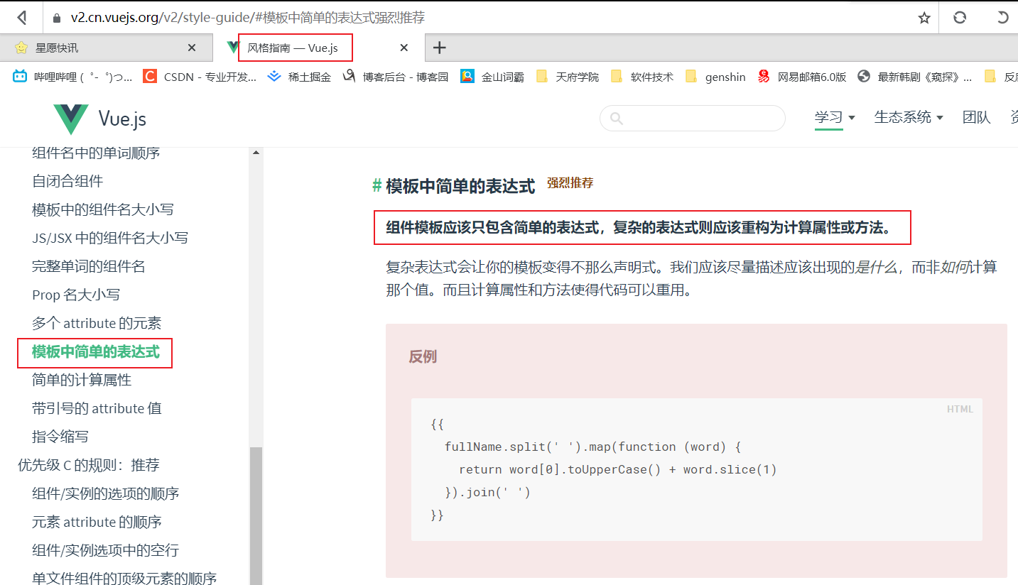The width and height of the screenshot is (1018, 585).
Task: Go to 组件名中的单词顺序 in sidebar
Action: click(96, 153)
